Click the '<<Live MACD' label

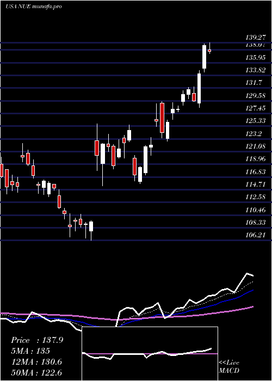(x=229, y=366)
